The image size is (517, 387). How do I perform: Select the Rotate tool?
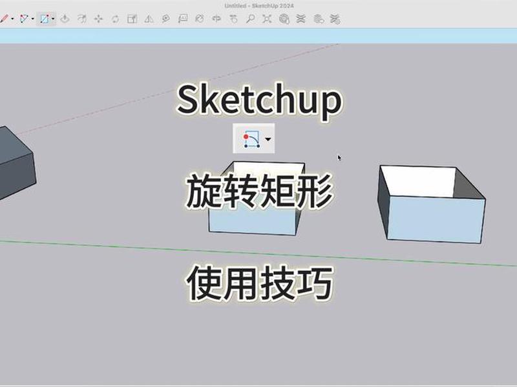coord(115,19)
